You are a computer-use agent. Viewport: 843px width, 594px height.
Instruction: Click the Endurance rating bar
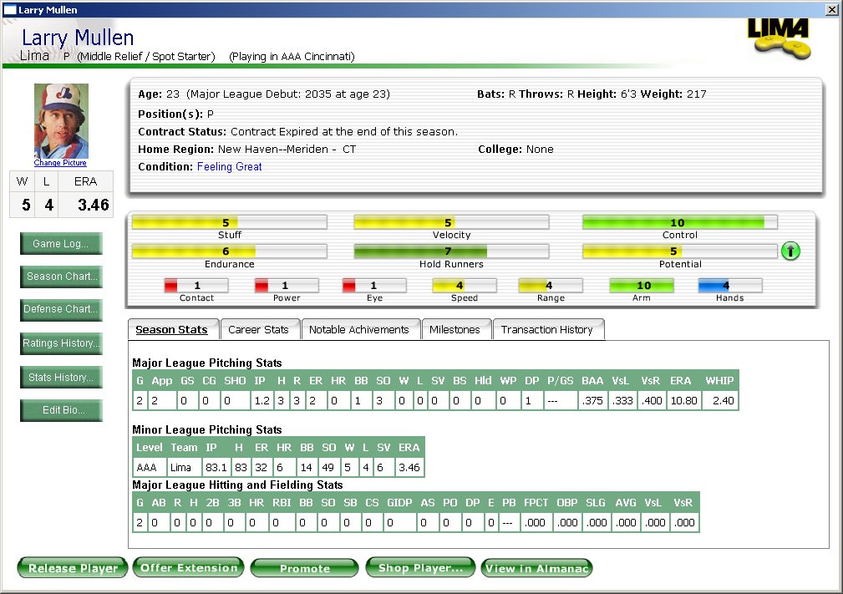[x=230, y=251]
